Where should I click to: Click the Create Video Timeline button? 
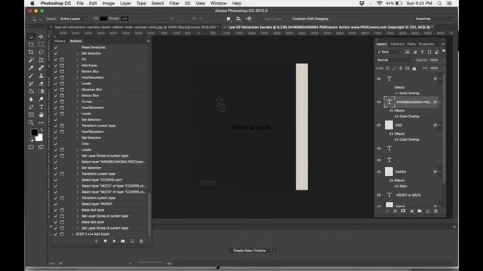pyautogui.click(x=250, y=251)
